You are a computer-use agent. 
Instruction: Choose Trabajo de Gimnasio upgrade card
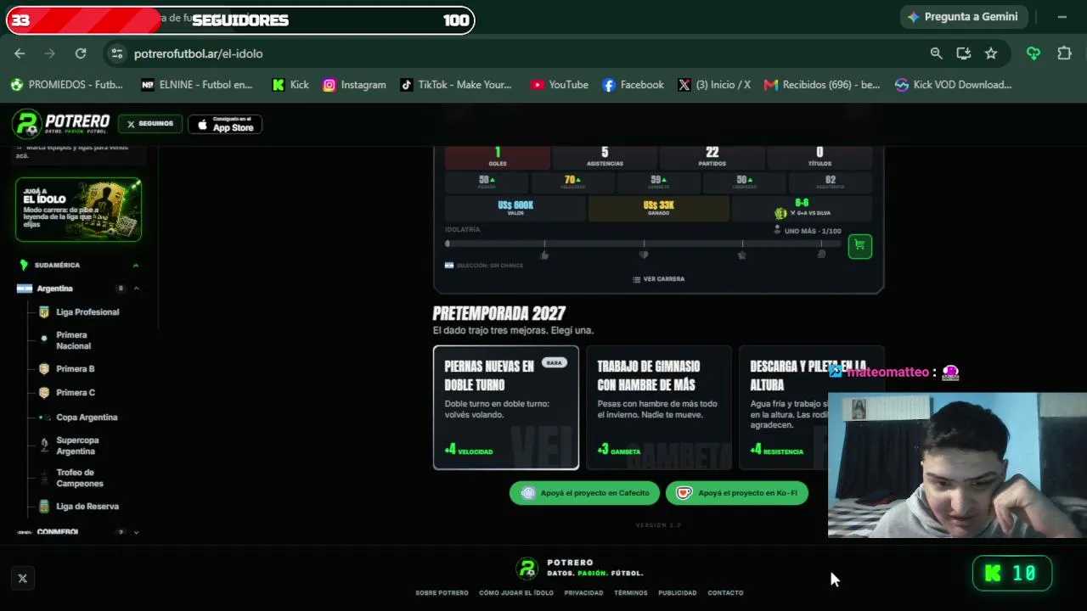tap(659, 407)
